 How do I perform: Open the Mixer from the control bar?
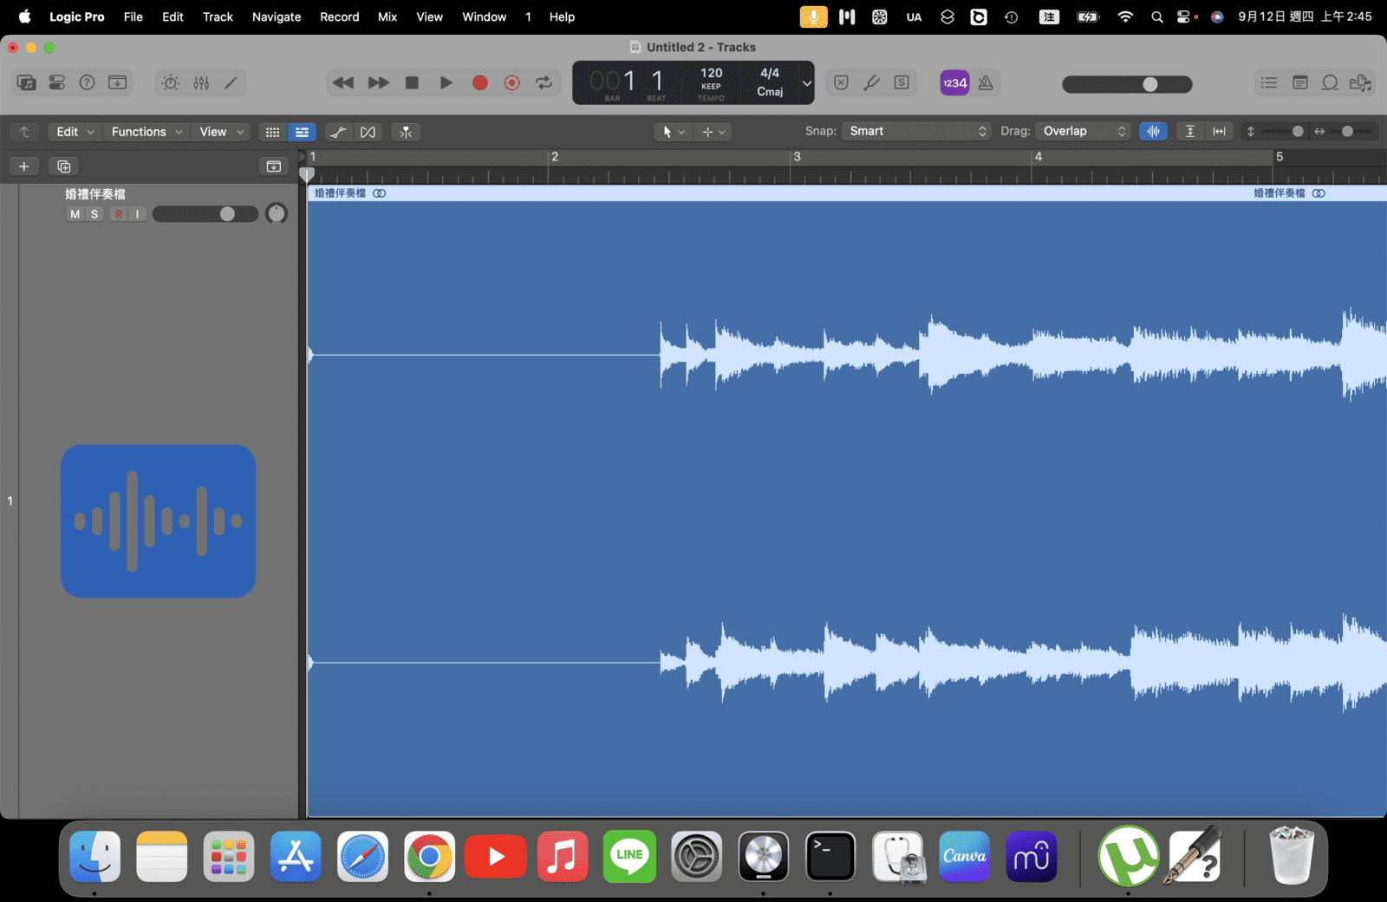[201, 82]
